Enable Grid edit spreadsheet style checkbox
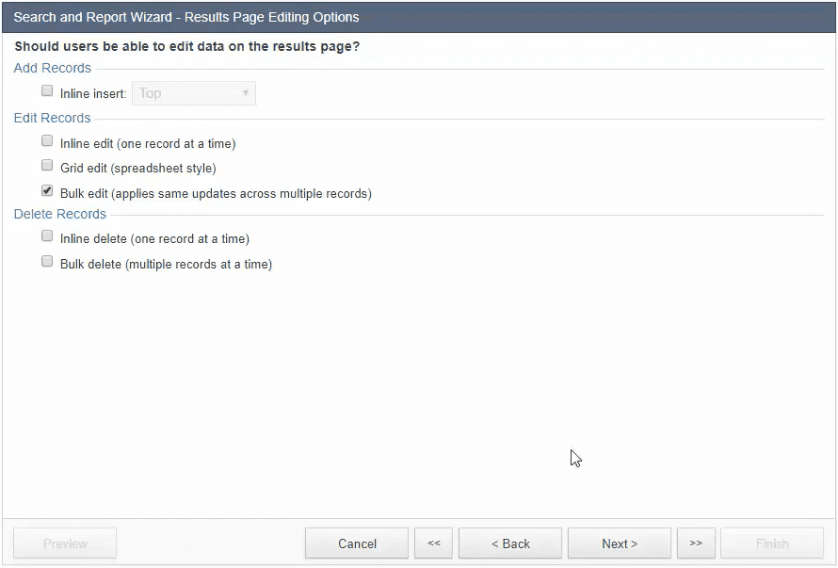838x568 pixels. pos(47,166)
